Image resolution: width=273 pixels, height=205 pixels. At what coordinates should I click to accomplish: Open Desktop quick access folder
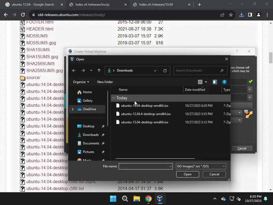89,126
